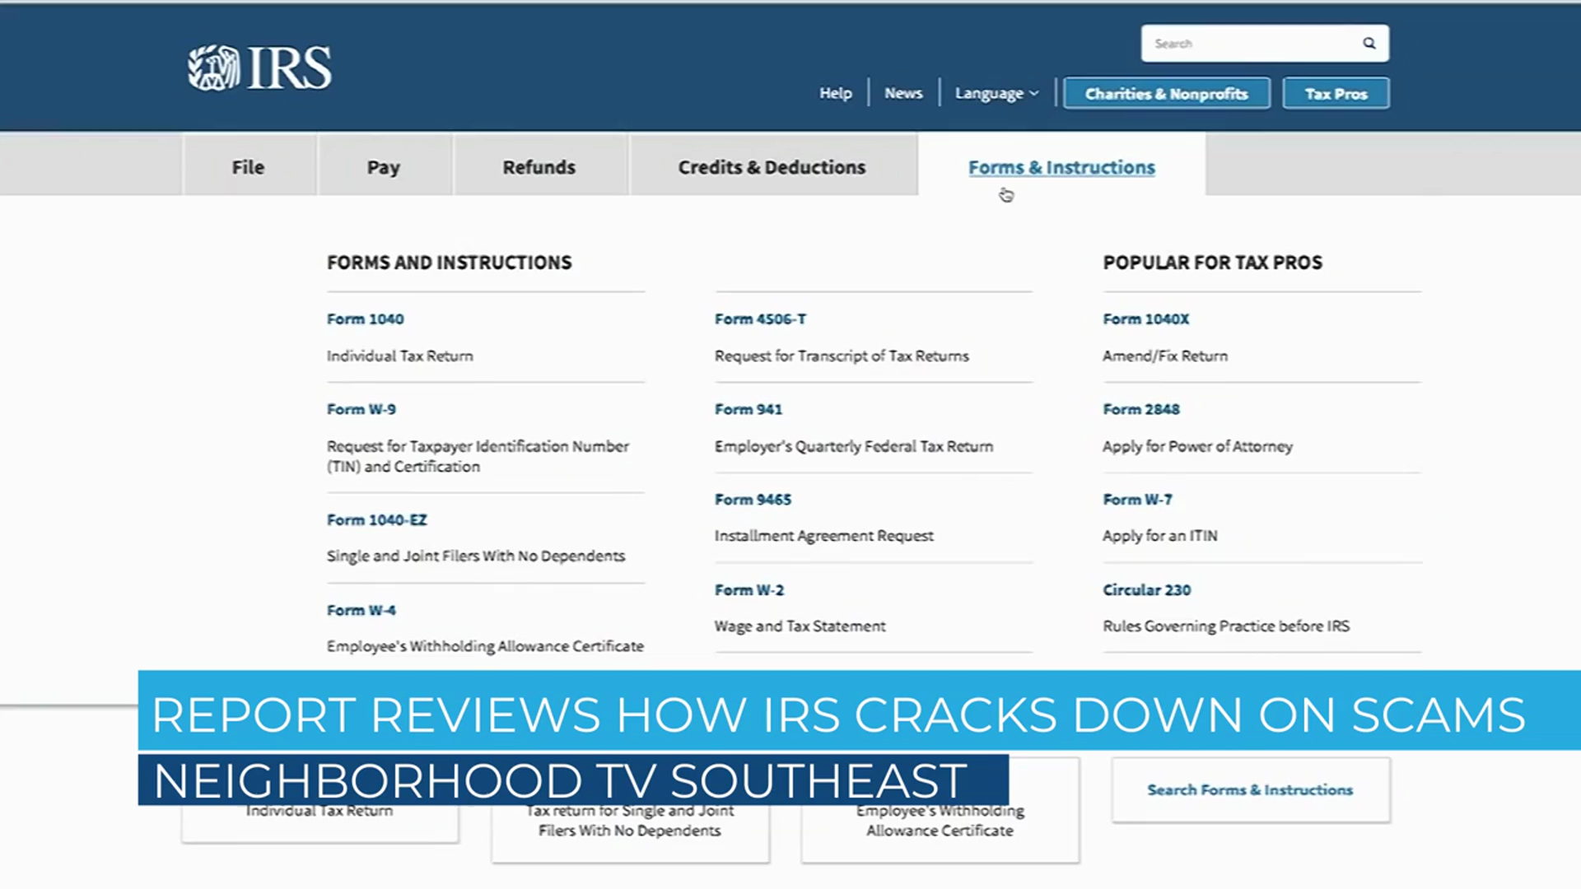
Task: Open the Form 9465 link
Action: click(x=753, y=500)
